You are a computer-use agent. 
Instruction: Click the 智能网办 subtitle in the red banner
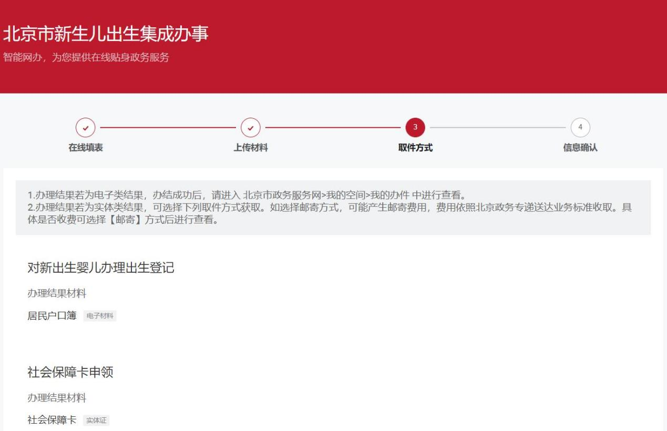pos(86,57)
